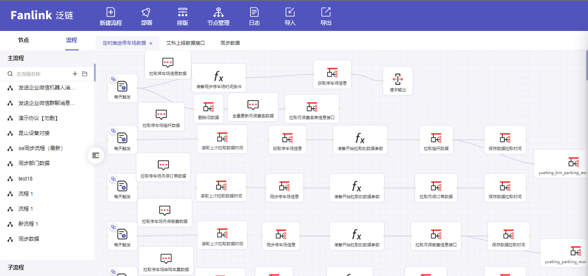Open the 艾科上报数据接口 tab
This screenshot has width=588, height=276.
coord(185,43)
